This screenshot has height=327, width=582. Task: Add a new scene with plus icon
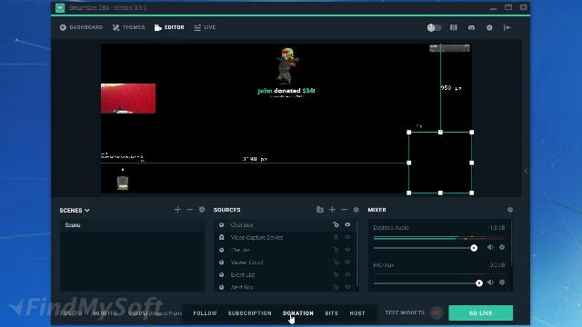178,210
